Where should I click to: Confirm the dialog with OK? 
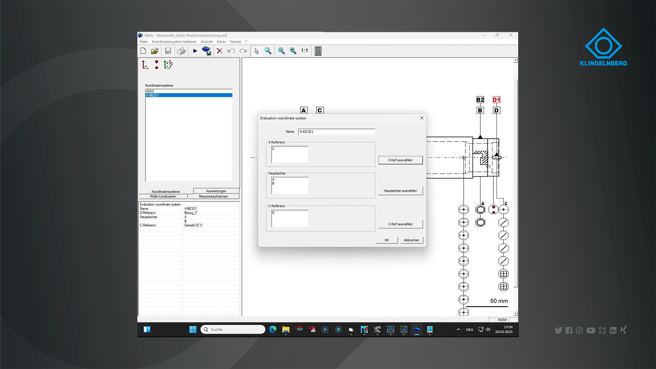pos(387,240)
